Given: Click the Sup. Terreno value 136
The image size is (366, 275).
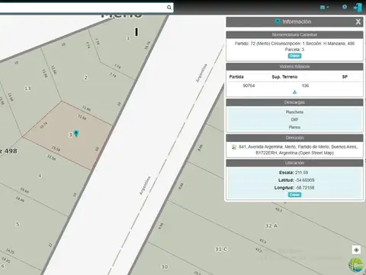Looking at the screenshot, I should pyautogui.click(x=305, y=86).
